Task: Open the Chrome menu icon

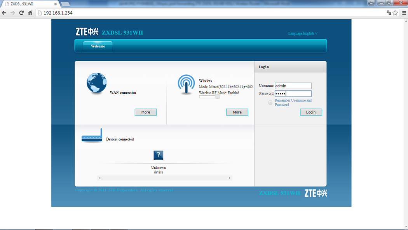Action: tap(404, 13)
